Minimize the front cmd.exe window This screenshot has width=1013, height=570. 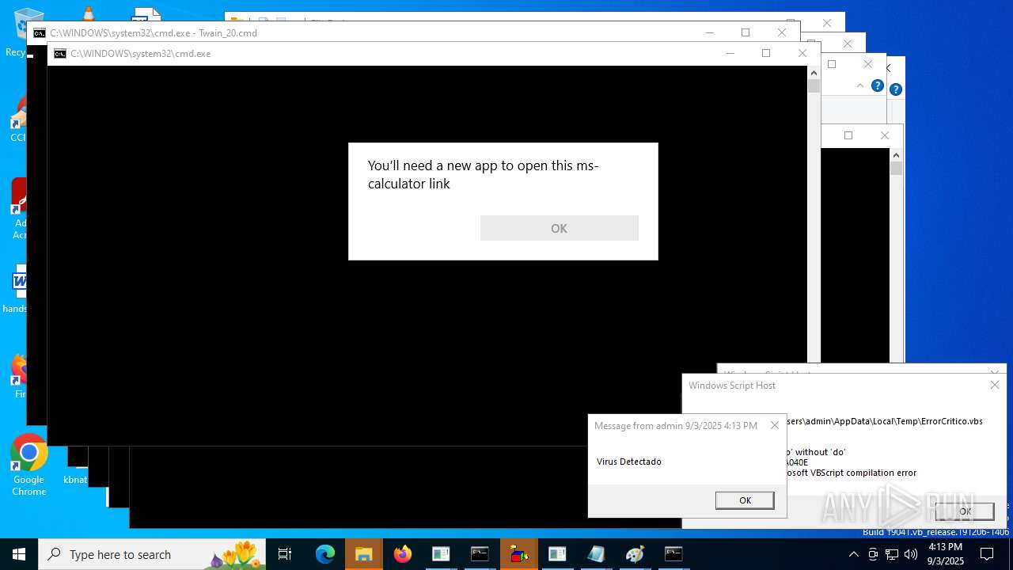[730, 53]
